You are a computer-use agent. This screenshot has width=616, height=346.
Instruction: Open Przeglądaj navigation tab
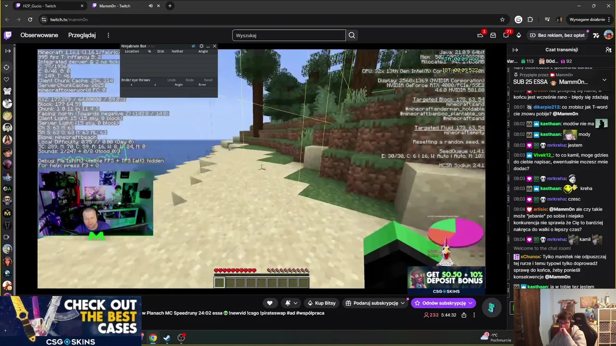(x=82, y=35)
